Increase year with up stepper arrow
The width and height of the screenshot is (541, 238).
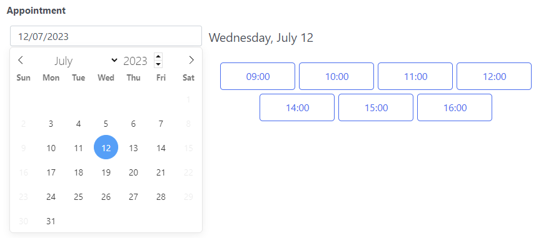158,57
